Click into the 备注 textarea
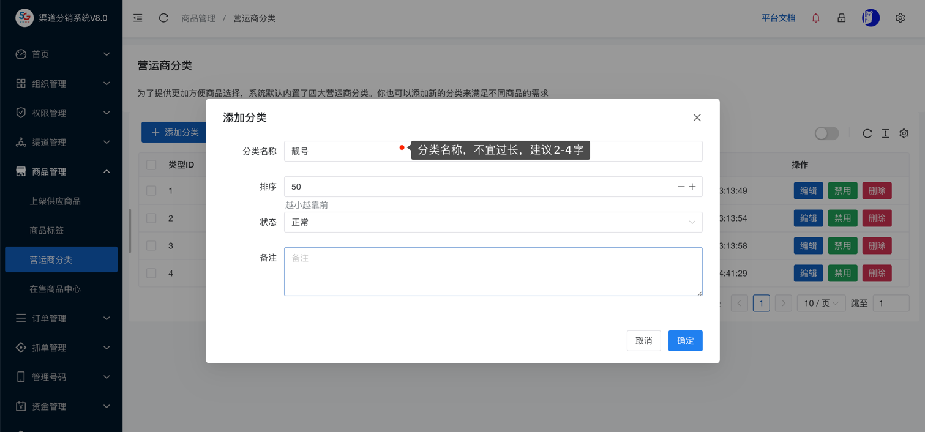This screenshot has height=432, width=925. tap(493, 272)
